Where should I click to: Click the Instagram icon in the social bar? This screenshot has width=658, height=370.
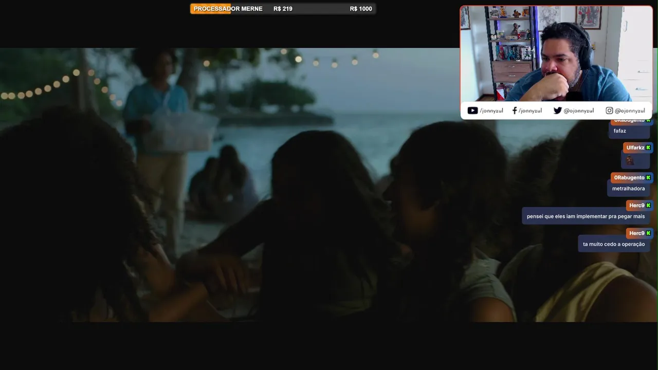pos(609,110)
